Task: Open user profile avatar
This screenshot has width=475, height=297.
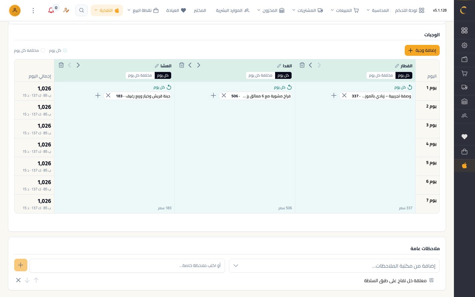Action: (15, 11)
